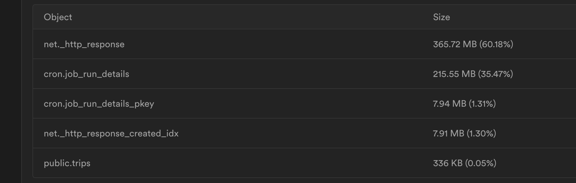Screen dimensions: 576x183
Task: Select the net._http_response_created_idx object name
Action: point(111,133)
